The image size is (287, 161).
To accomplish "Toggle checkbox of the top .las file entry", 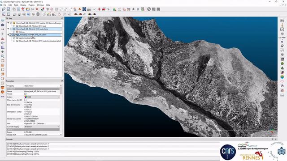I will tap(11, 23).
